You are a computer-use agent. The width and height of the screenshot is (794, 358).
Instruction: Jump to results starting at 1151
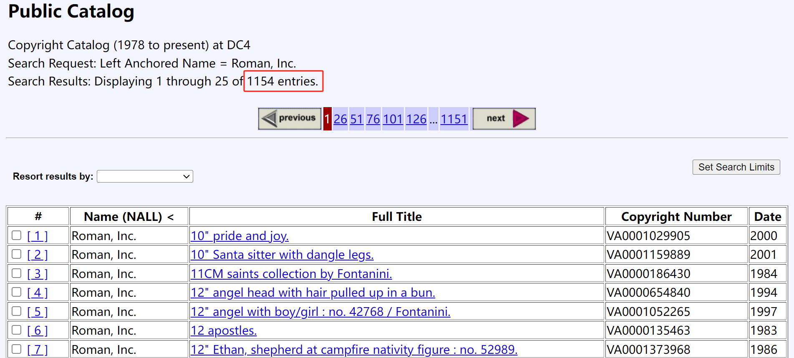click(454, 119)
